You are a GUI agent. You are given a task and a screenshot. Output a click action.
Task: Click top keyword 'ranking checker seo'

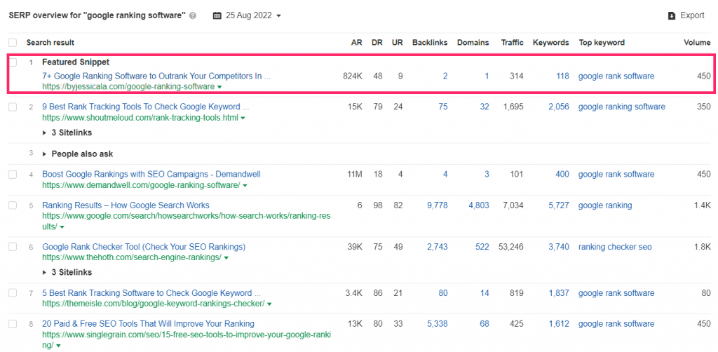[x=614, y=248]
